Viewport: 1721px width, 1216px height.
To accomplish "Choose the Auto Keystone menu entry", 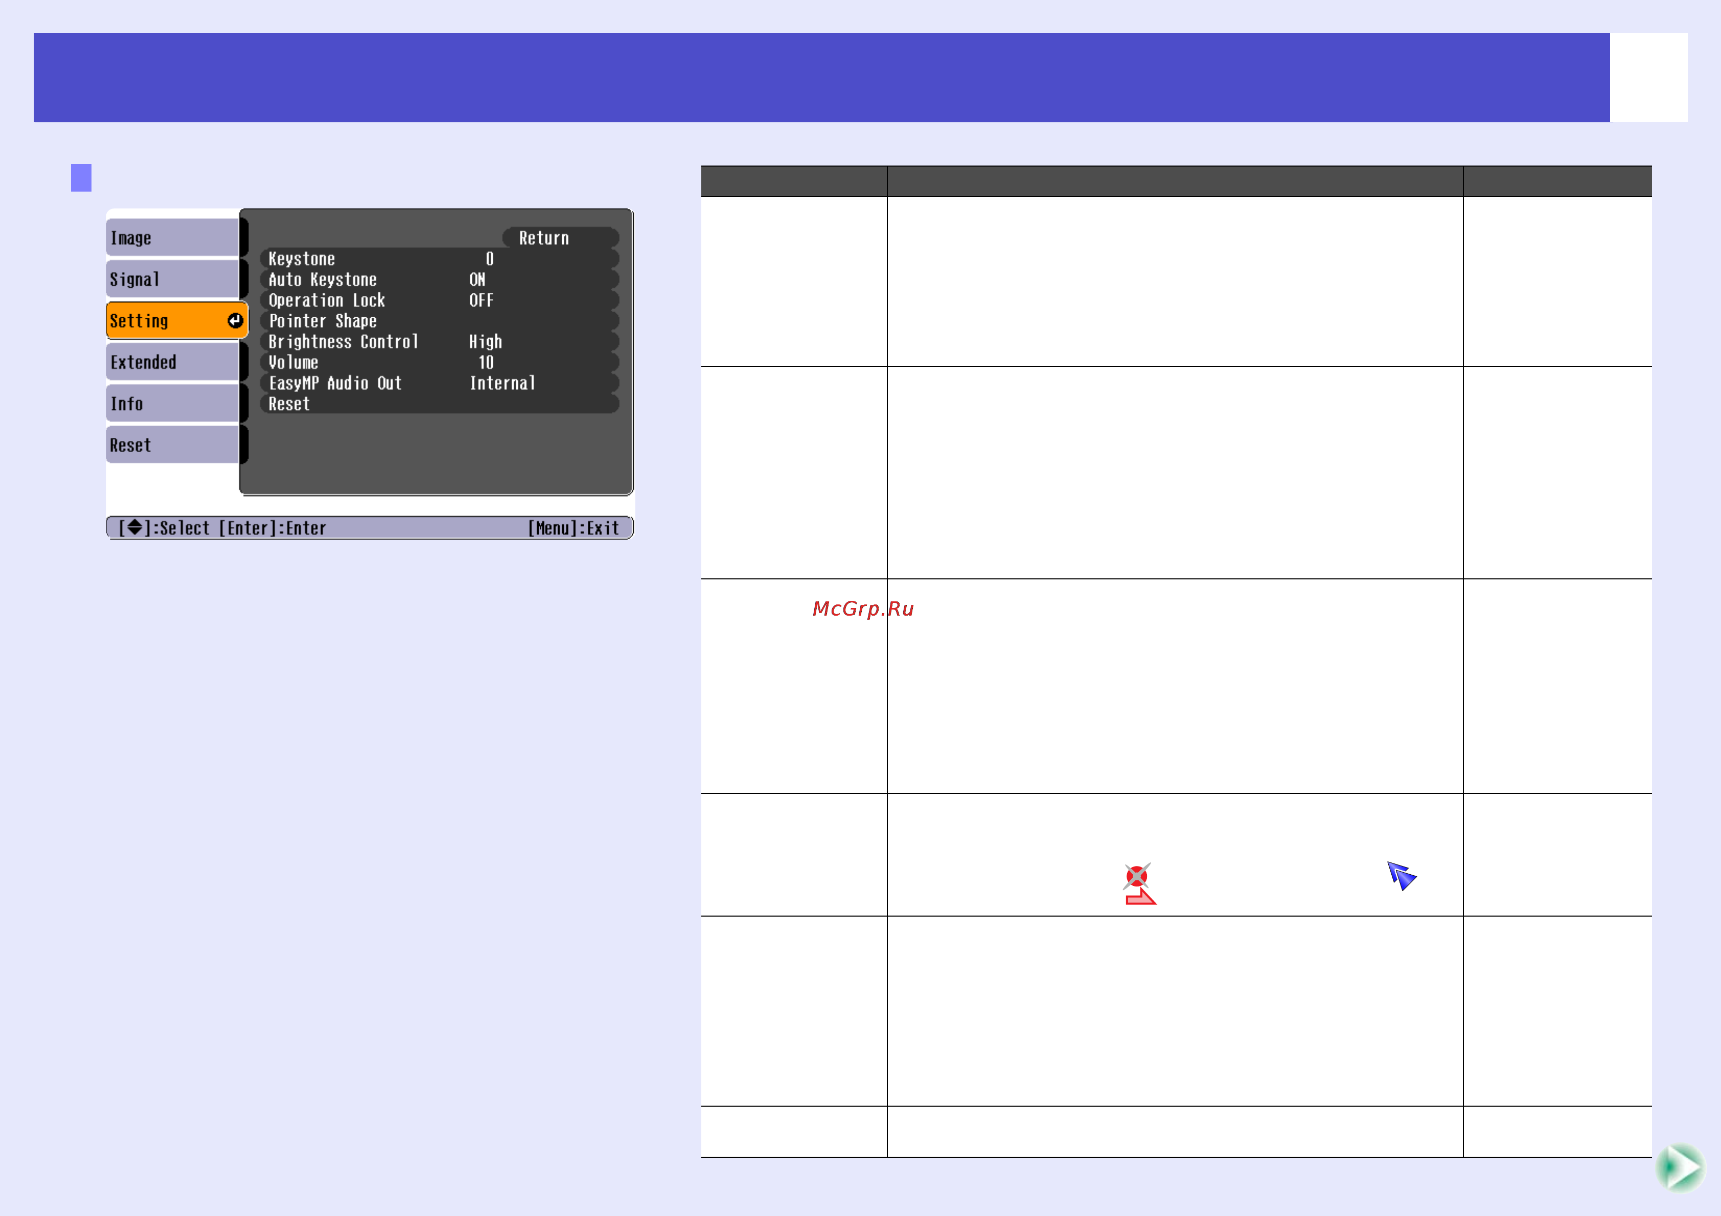I will click(439, 279).
